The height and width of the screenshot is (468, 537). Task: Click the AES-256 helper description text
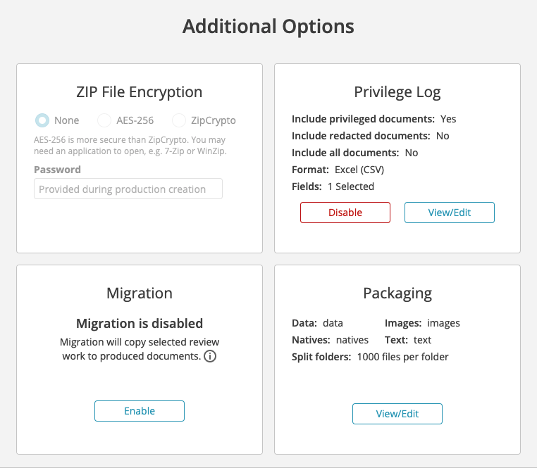[130, 146]
